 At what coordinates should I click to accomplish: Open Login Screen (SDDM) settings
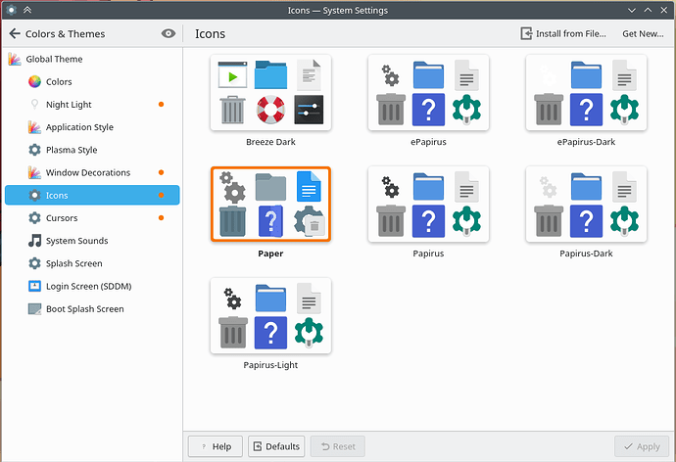pos(86,286)
